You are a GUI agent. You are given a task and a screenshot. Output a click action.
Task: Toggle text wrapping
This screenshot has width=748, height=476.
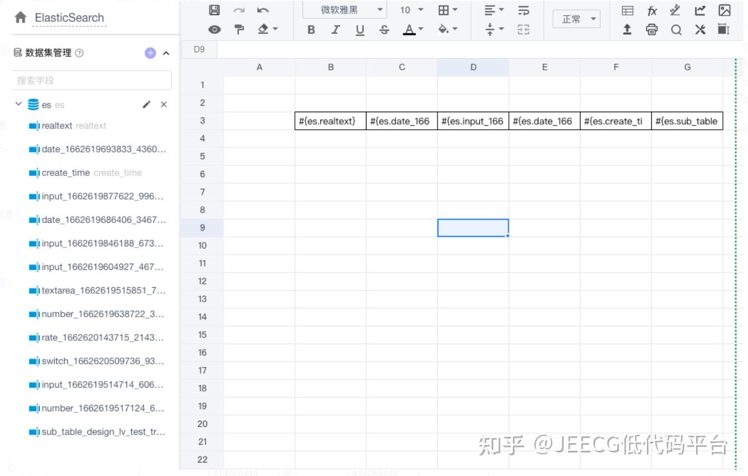[523, 10]
